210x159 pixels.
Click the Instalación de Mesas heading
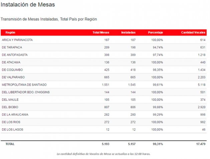[28, 5]
